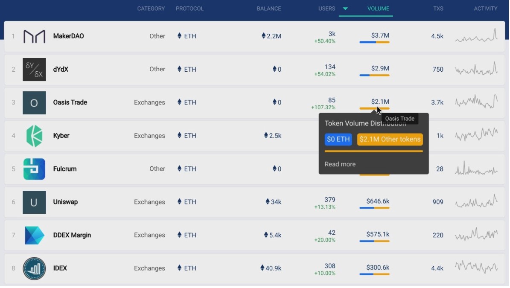The height and width of the screenshot is (288, 510).
Task: Click the ETH protocol icon in IDEX row
Action: click(x=180, y=268)
